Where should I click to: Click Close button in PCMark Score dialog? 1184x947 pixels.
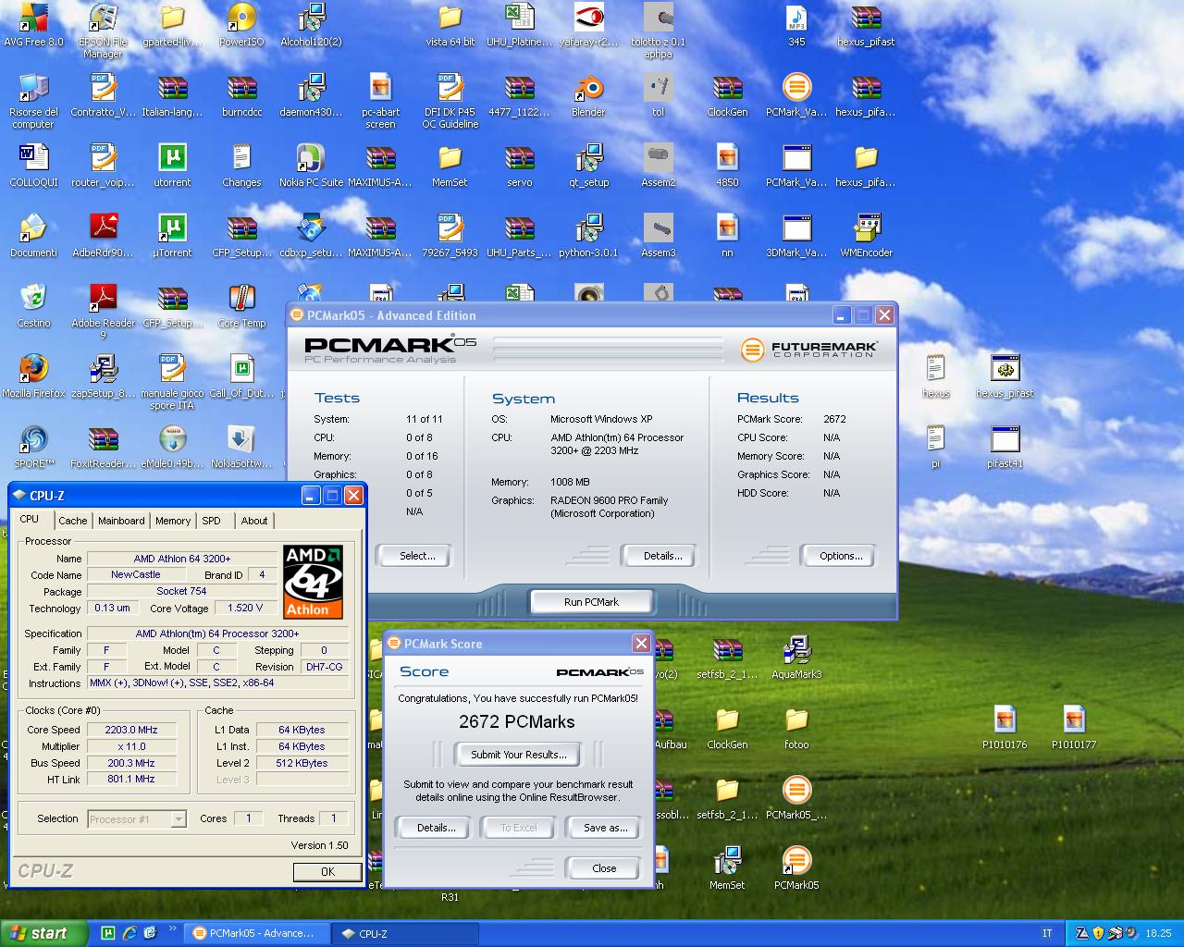coord(604,868)
